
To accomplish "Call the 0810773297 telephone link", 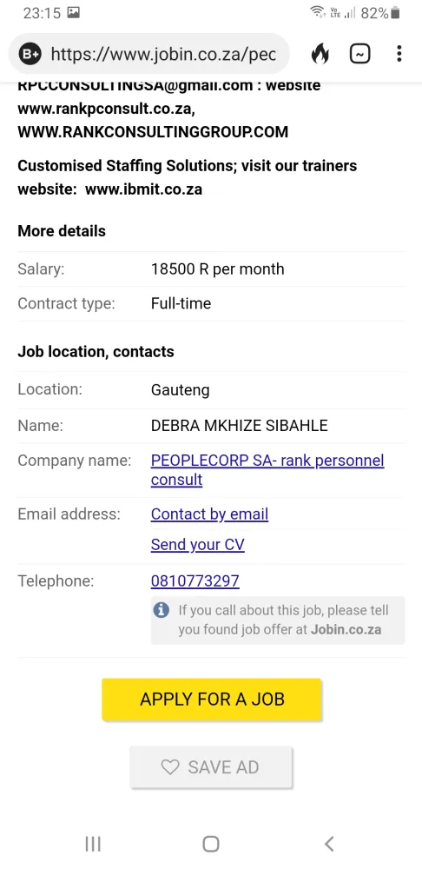I will coord(195,580).
